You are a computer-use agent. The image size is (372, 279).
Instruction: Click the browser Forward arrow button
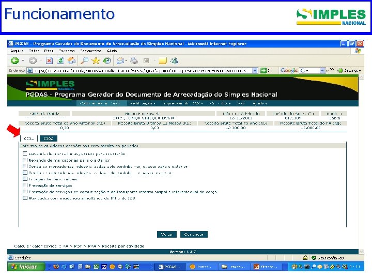(x=33, y=61)
